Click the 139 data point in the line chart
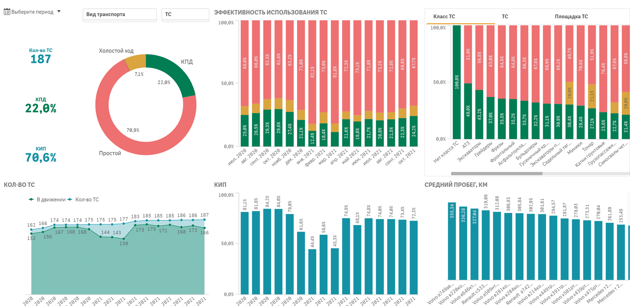Image resolution: width=630 pixels, height=306 pixels. (124, 239)
